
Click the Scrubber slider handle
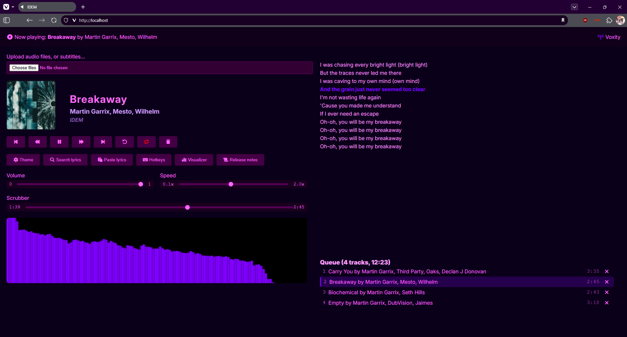(187, 207)
